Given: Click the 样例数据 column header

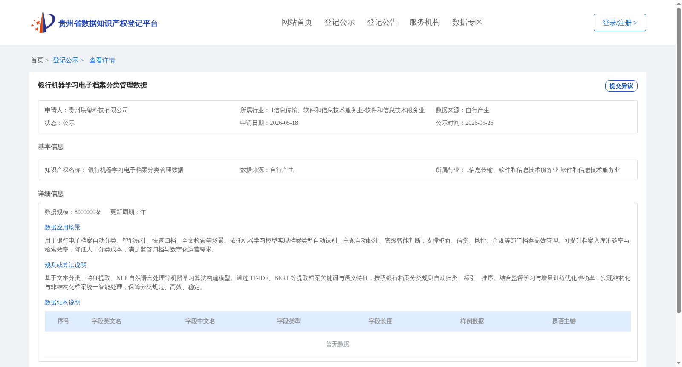Looking at the screenshot, I should [472, 321].
